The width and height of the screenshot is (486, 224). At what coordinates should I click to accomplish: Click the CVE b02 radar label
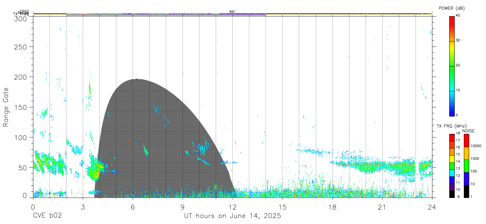pyautogui.click(x=47, y=216)
